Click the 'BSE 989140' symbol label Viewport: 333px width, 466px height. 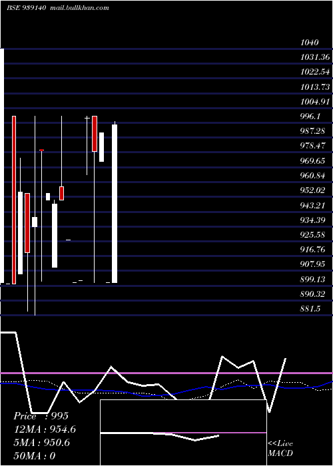click(26, 8)
